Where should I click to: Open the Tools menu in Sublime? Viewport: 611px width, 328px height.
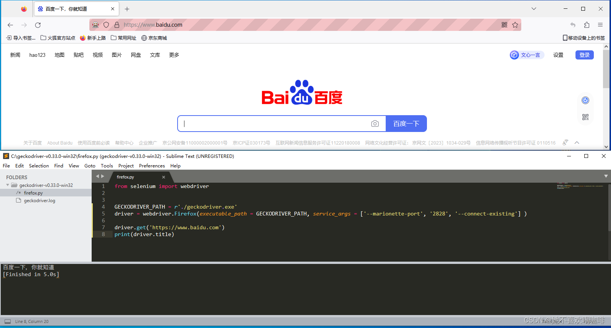107,166
